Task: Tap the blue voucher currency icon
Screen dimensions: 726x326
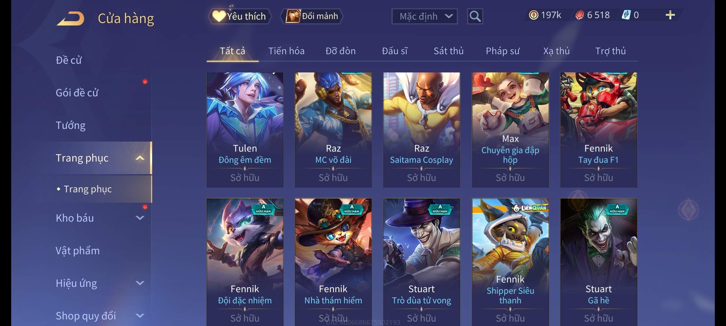Action: pyautogui.click(x=626, y=15)
